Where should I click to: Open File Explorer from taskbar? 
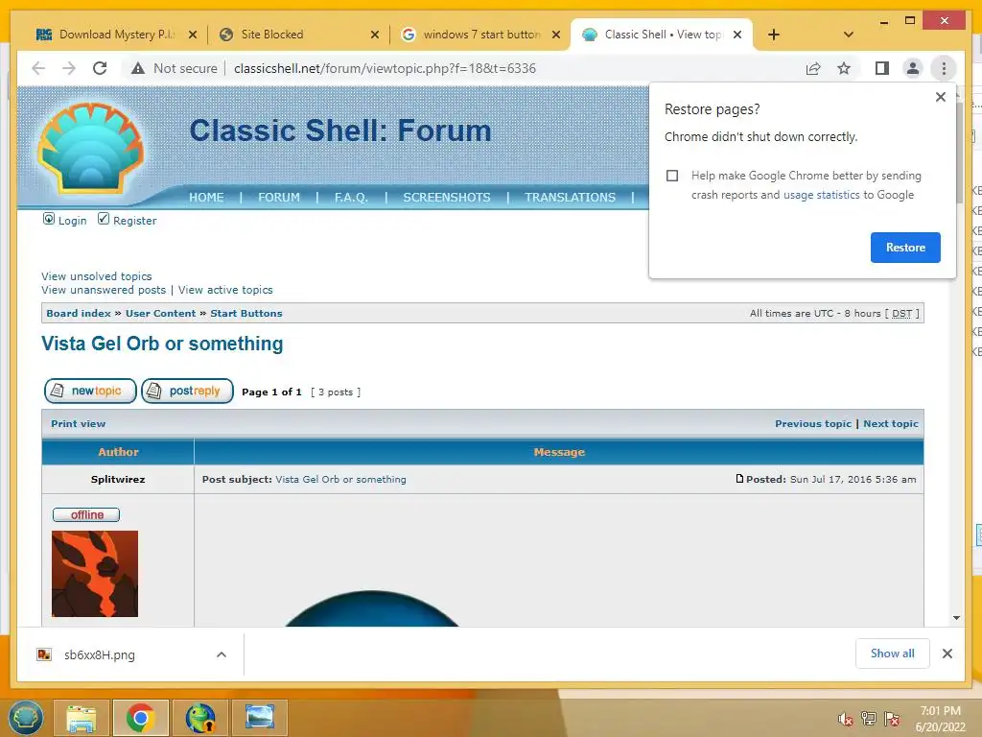[x=82, y=718]
